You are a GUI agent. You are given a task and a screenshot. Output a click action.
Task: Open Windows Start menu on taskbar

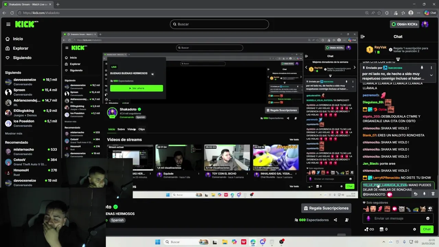(x=157, y=242)
